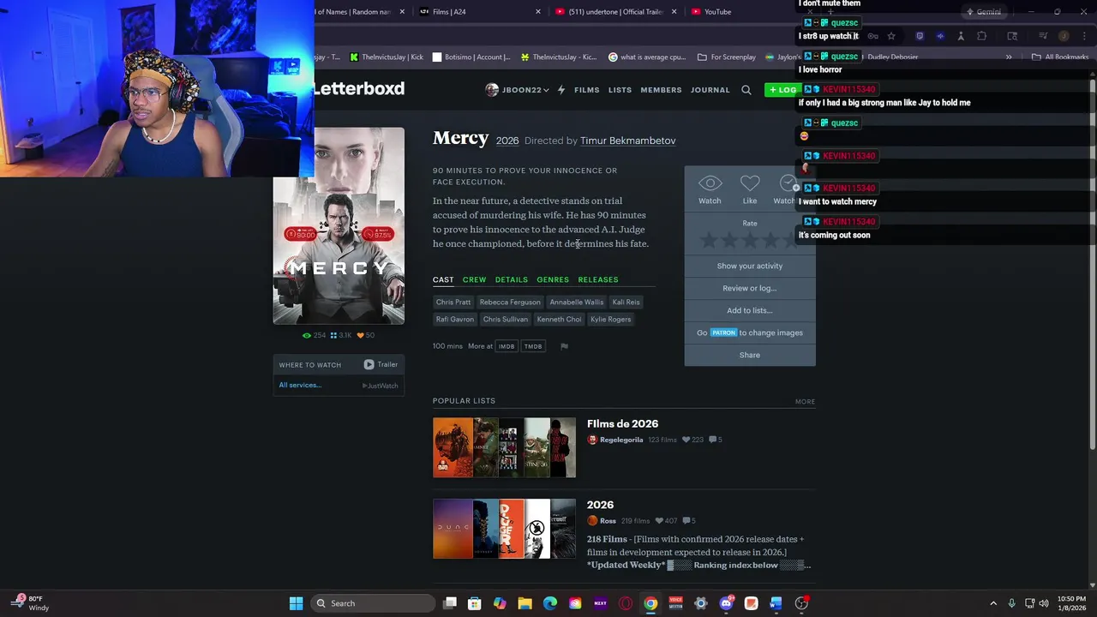This screenshot has height=617, width=1097.
Task: Switch to the RELEASES tab
Action: pos(598,279)
